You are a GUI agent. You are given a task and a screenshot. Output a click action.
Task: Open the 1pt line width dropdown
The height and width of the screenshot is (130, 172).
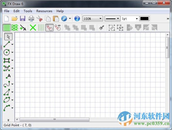tap(130, 19)
